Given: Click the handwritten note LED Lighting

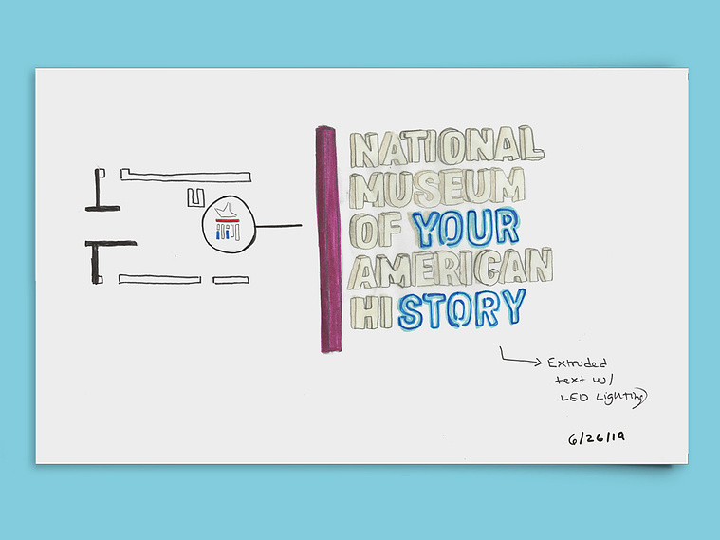Looking at the screenshot, I should [603, 397].
